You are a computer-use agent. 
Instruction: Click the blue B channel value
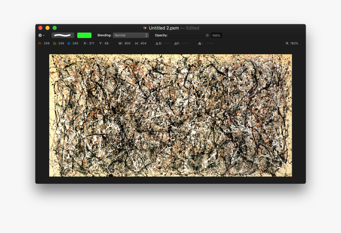[75, 44]
